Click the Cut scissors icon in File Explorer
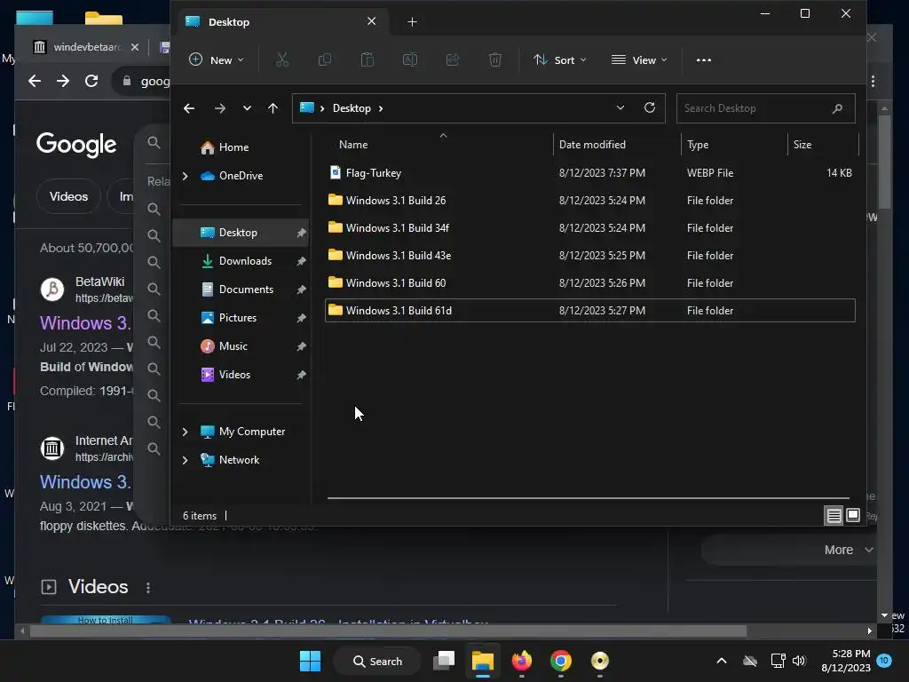The image size is (909, 682). click(x=281, y=59)
